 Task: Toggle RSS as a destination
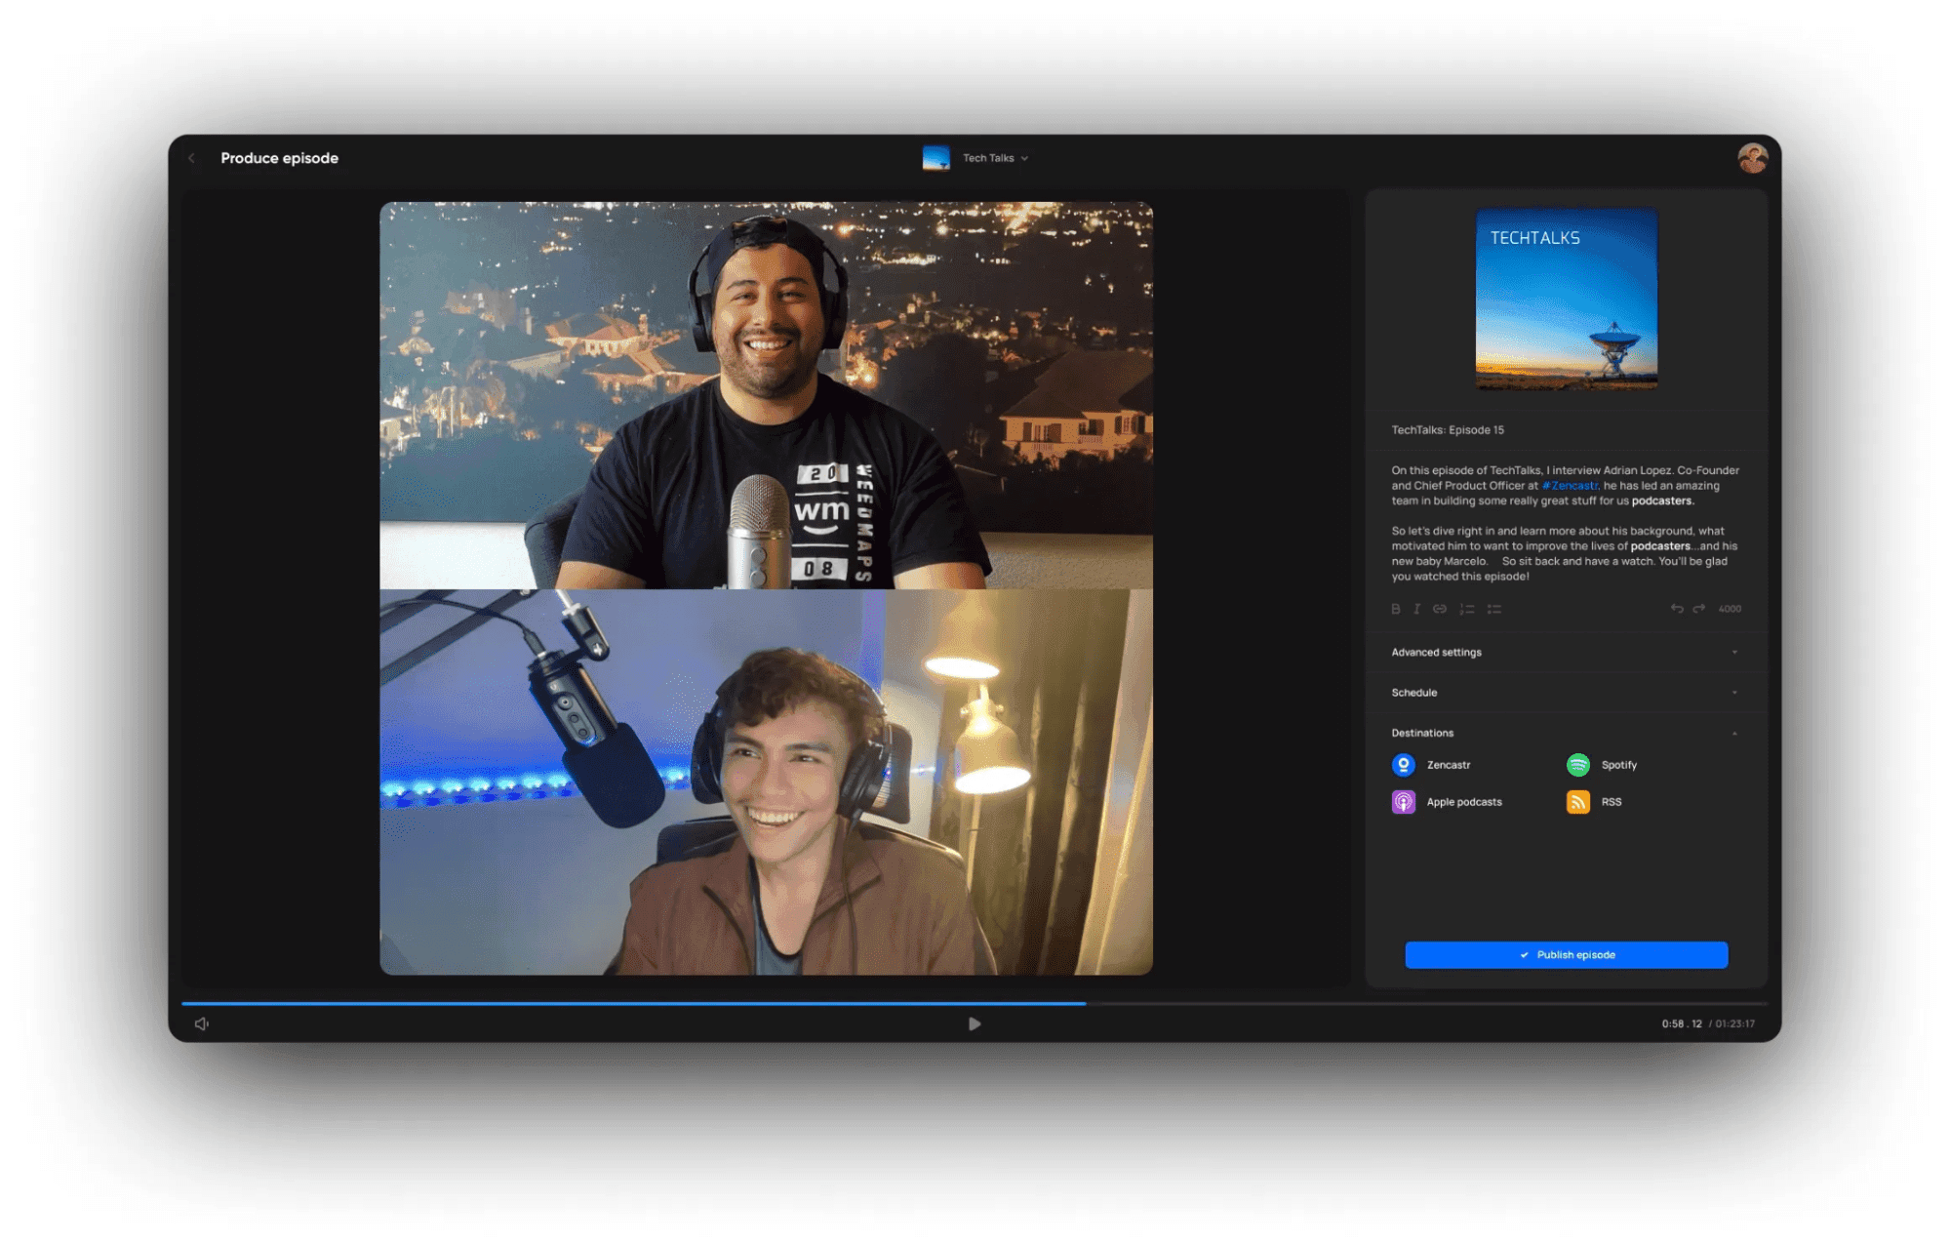1578,802
